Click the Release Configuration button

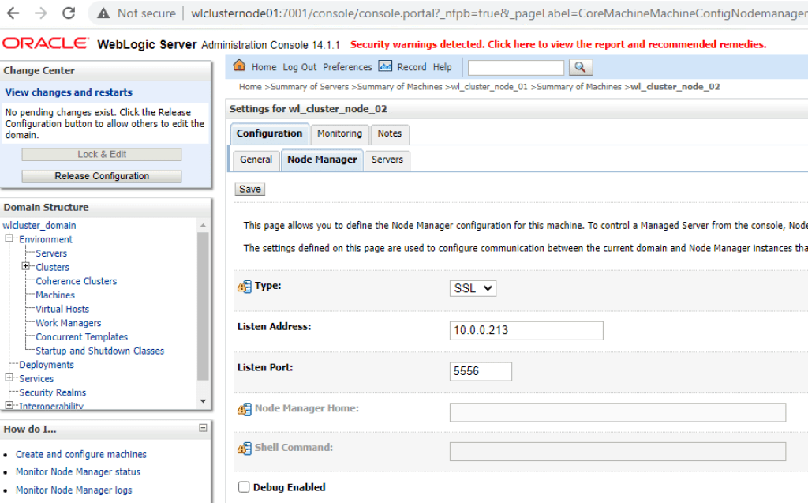pyautogui.click(x=101, y=176)
